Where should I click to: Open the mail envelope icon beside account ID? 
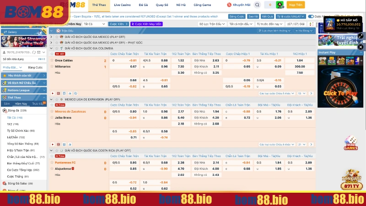click(x=39, y=52)
